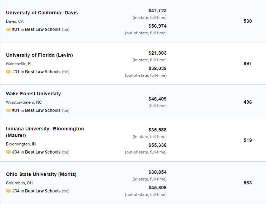Click Wake Forest enrollment number 496
Image resolution: width=266 pixels, height=204 pixels.
(247, 102)
